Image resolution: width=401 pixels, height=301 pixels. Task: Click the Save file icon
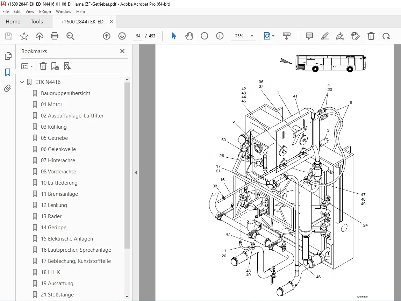9,36
